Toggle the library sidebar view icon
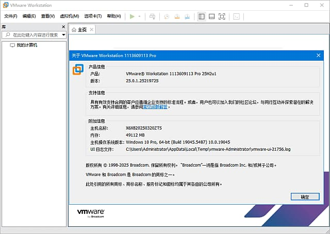 click(202, 16)
